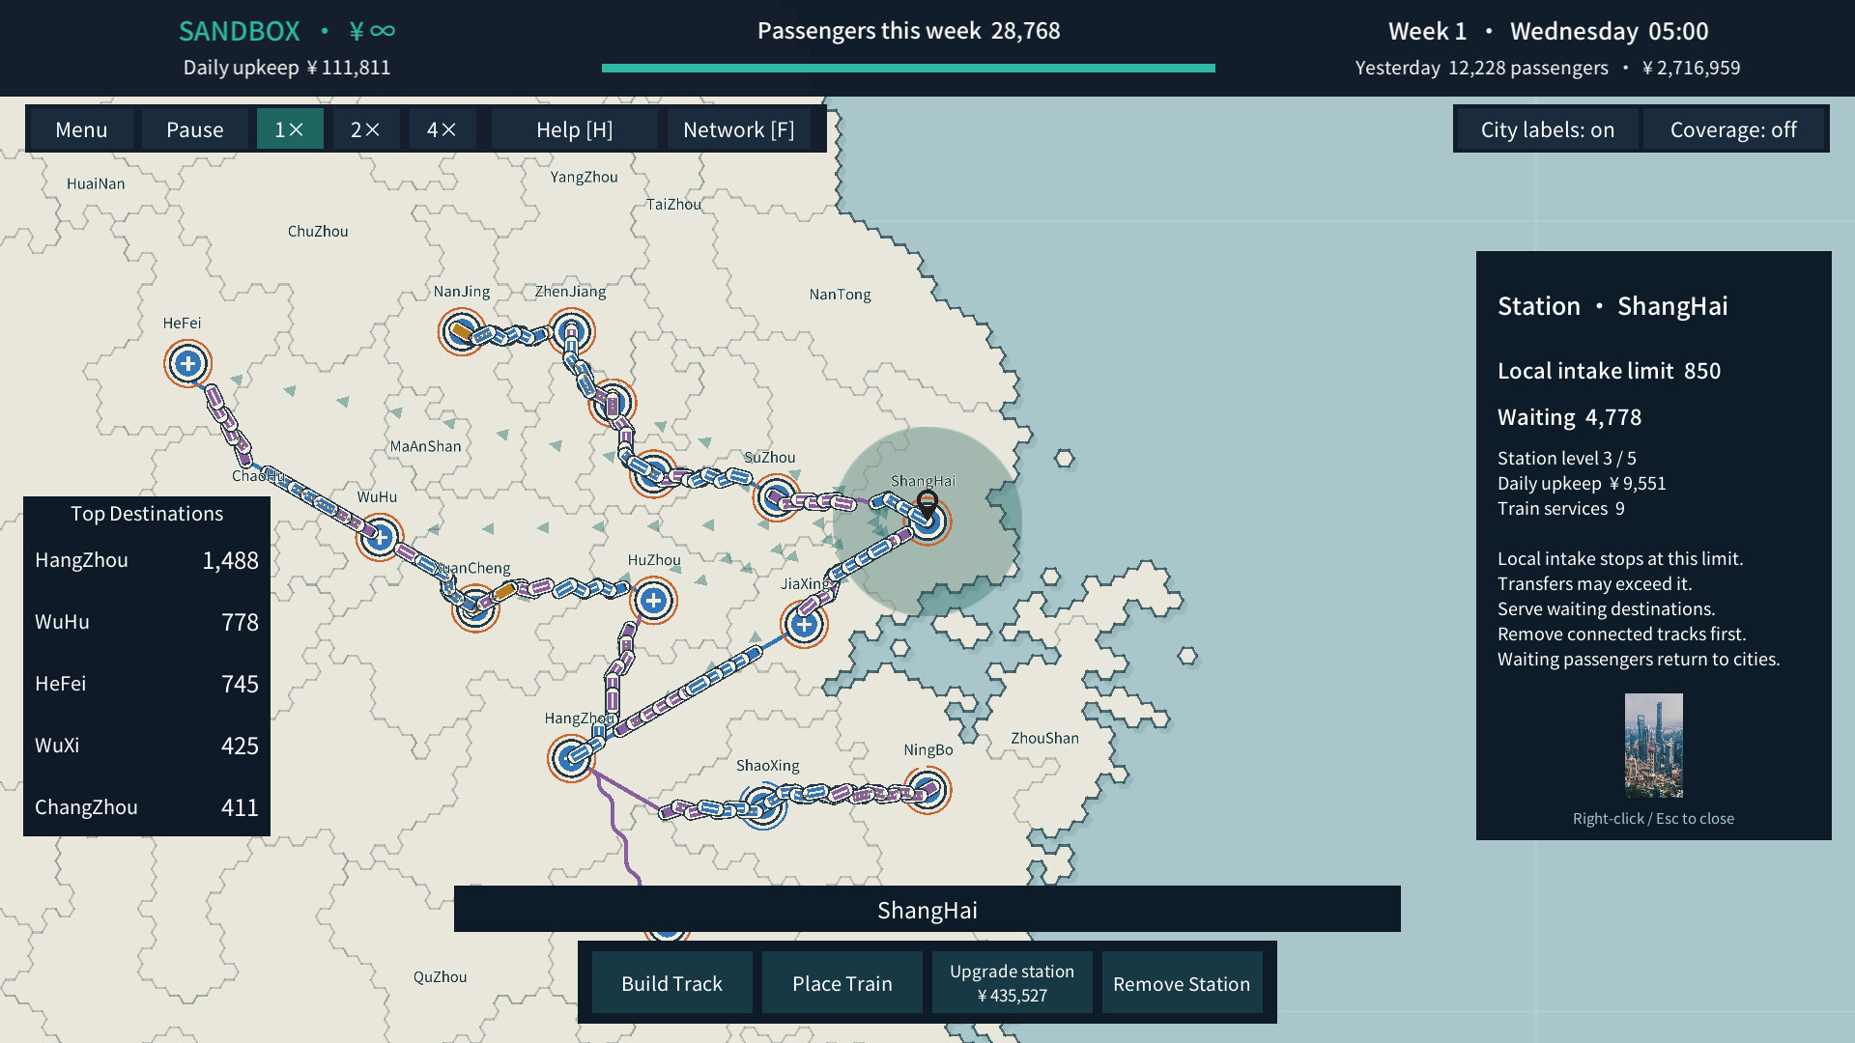Click the HuZhou station plus icon
The width and height of the screenshot is (1855, 1043).
click(x=654, y=601)
